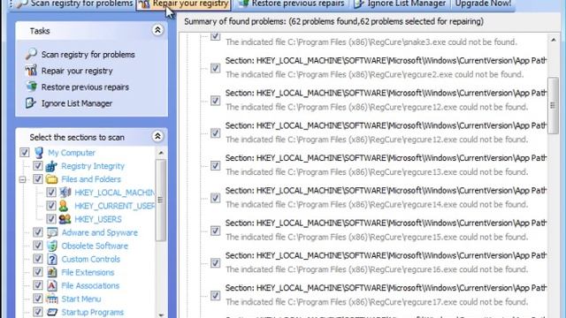566x318 pixels.
Task: Click the HKEY_CURRENT_USER person icon
Action: coord(64,206)
